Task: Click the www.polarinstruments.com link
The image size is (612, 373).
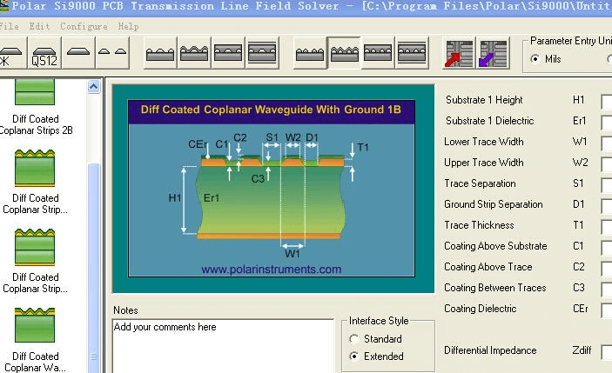Action: (271, 270)
